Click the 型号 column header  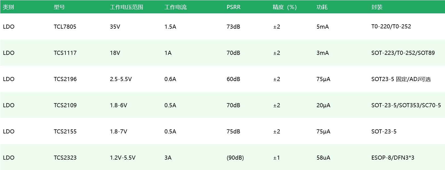tap(59, 7)
